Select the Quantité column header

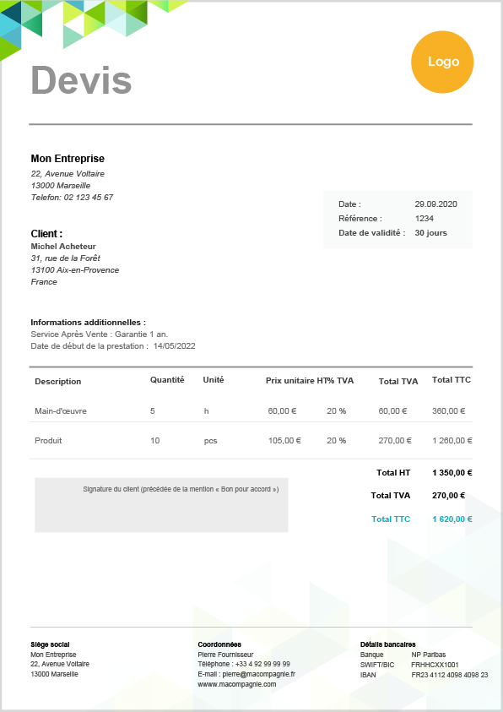tap(167, 380)
